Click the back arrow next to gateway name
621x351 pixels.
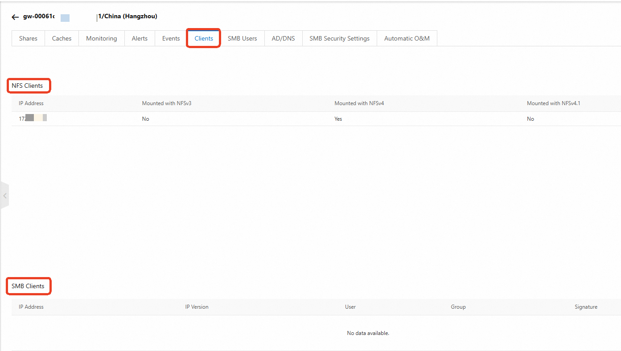pos(15,17)
